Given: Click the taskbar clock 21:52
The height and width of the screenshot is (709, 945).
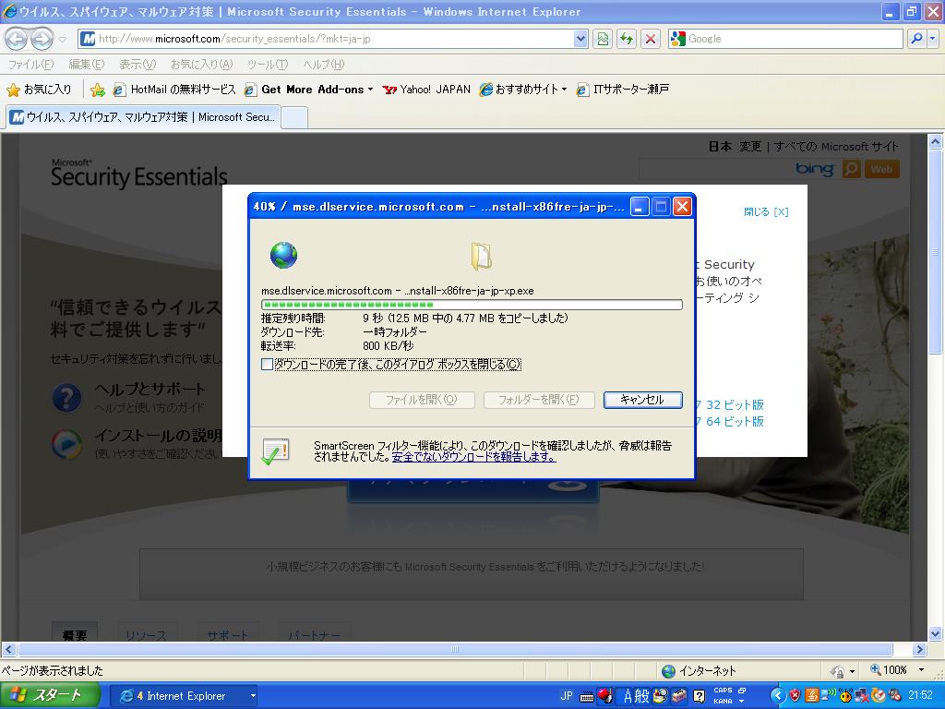Looking at the screenshot, I should (x=920, y=695).
